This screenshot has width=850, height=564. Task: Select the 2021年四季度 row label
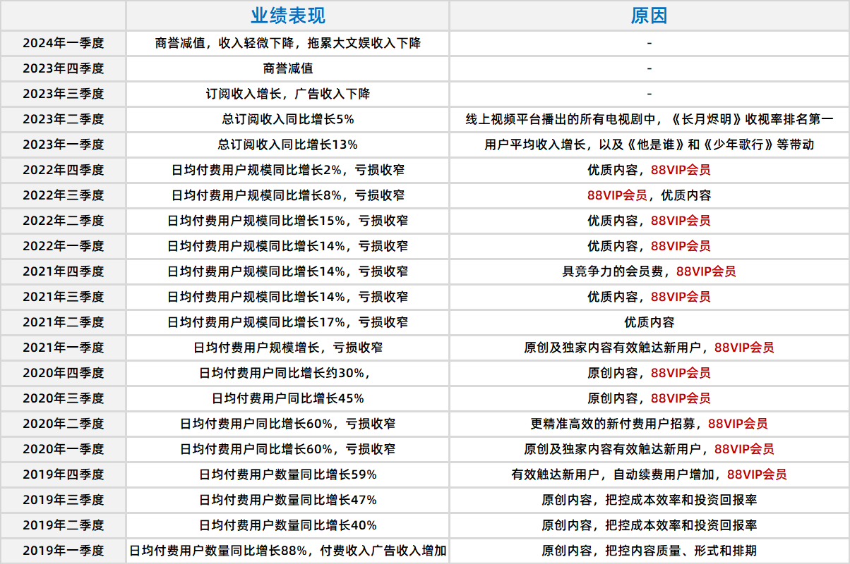[64, 271]
